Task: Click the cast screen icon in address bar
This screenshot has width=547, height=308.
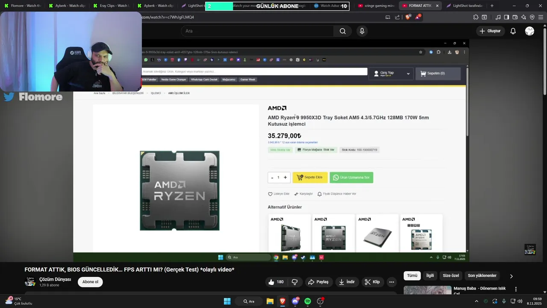Action: pos(388,17)
